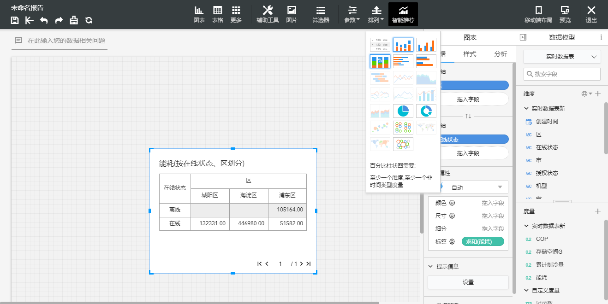The image size is (608, 304).
Task: Open the 表格 table tool
Action: tap(218, 15)
